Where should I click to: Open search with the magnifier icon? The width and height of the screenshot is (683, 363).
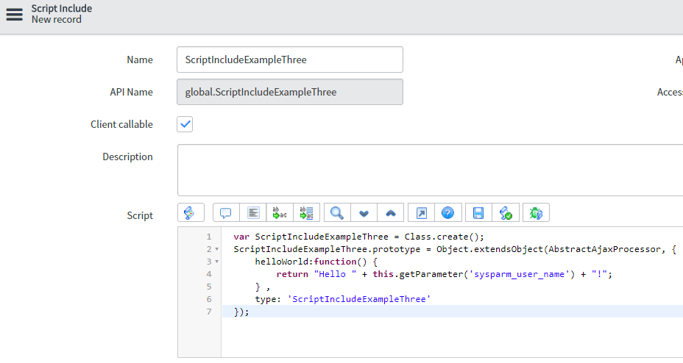click(x=337, y=213)
